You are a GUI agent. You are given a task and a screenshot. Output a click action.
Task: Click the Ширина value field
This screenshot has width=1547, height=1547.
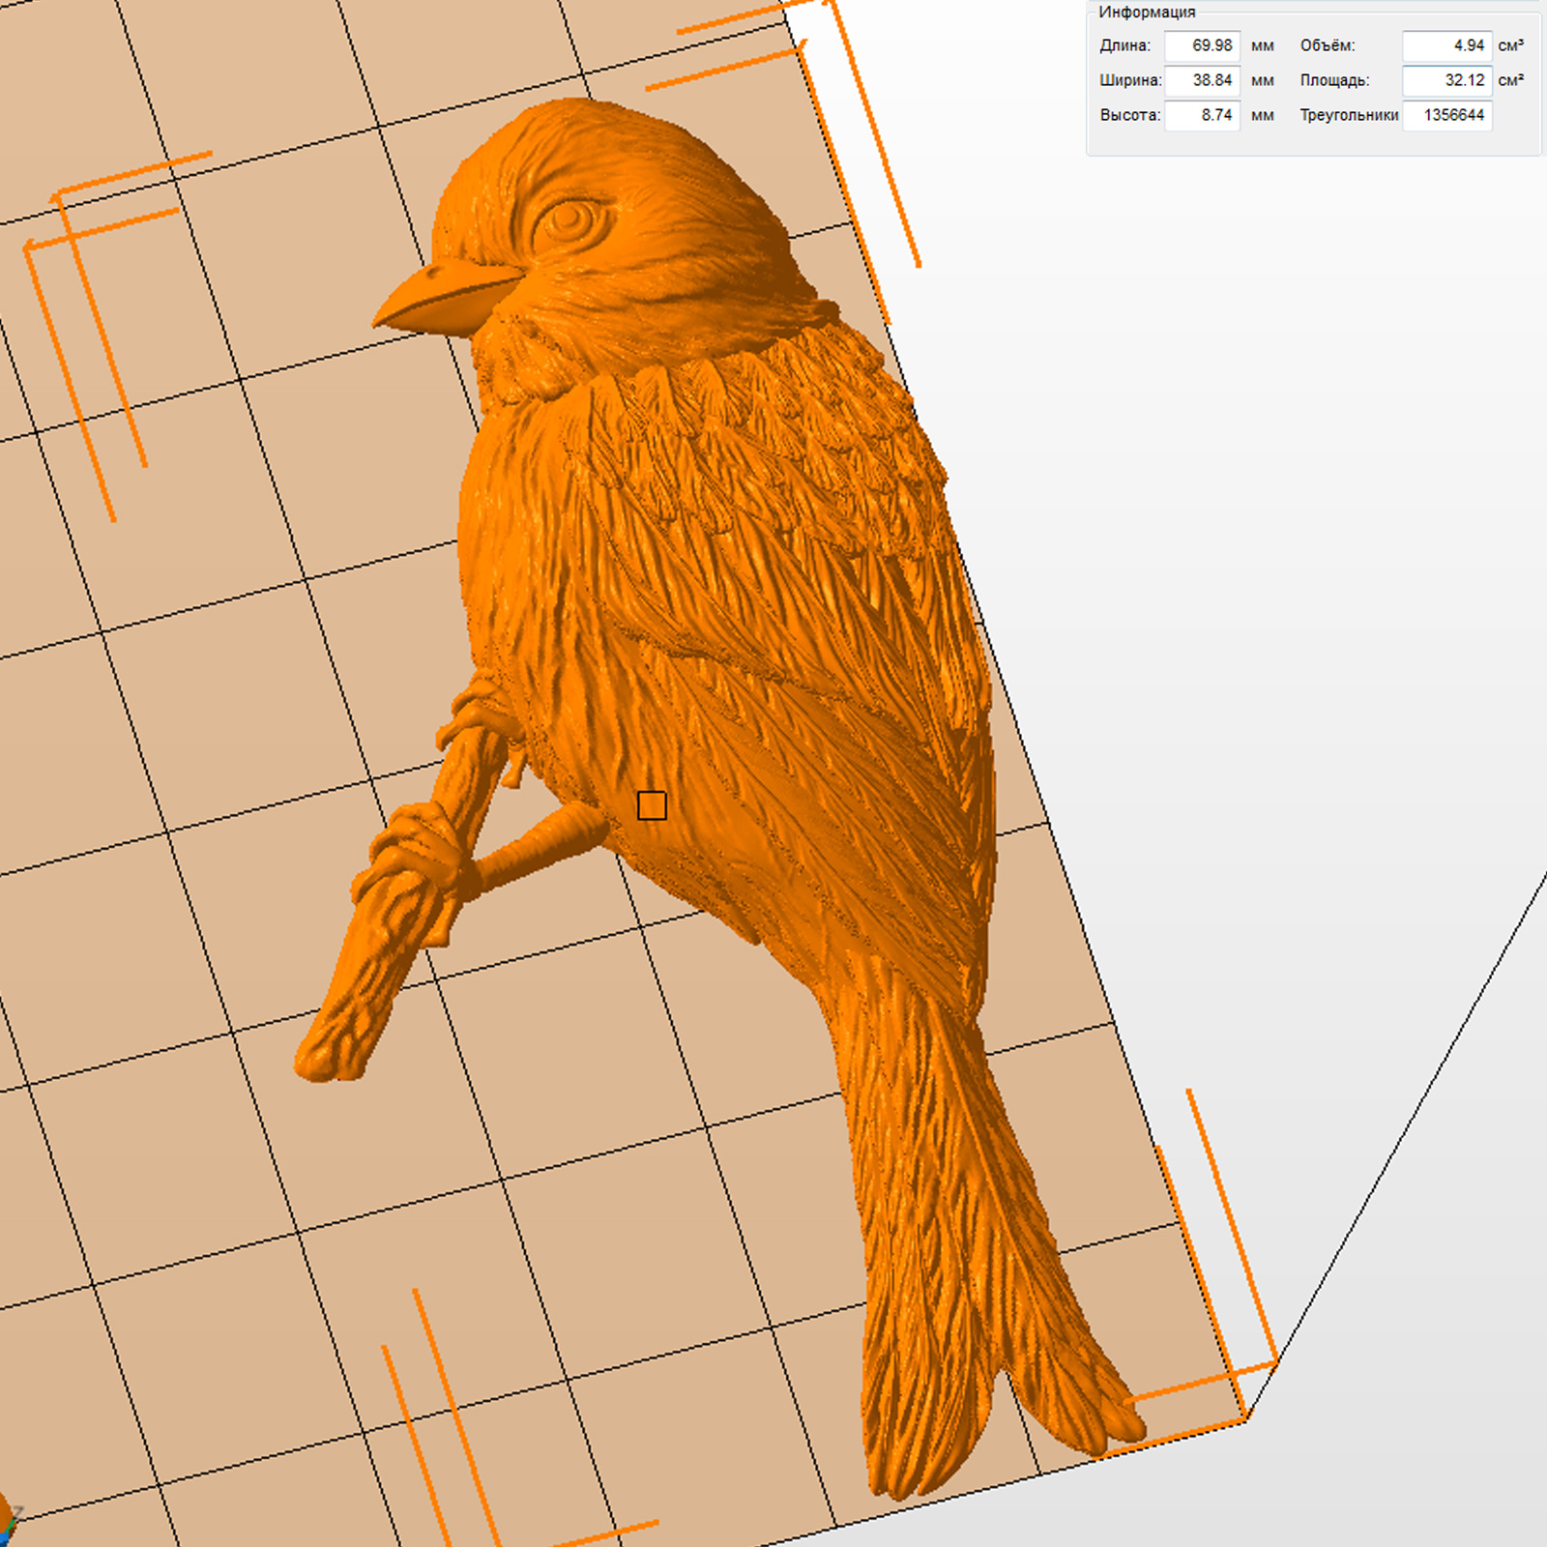coord(1202,80)
